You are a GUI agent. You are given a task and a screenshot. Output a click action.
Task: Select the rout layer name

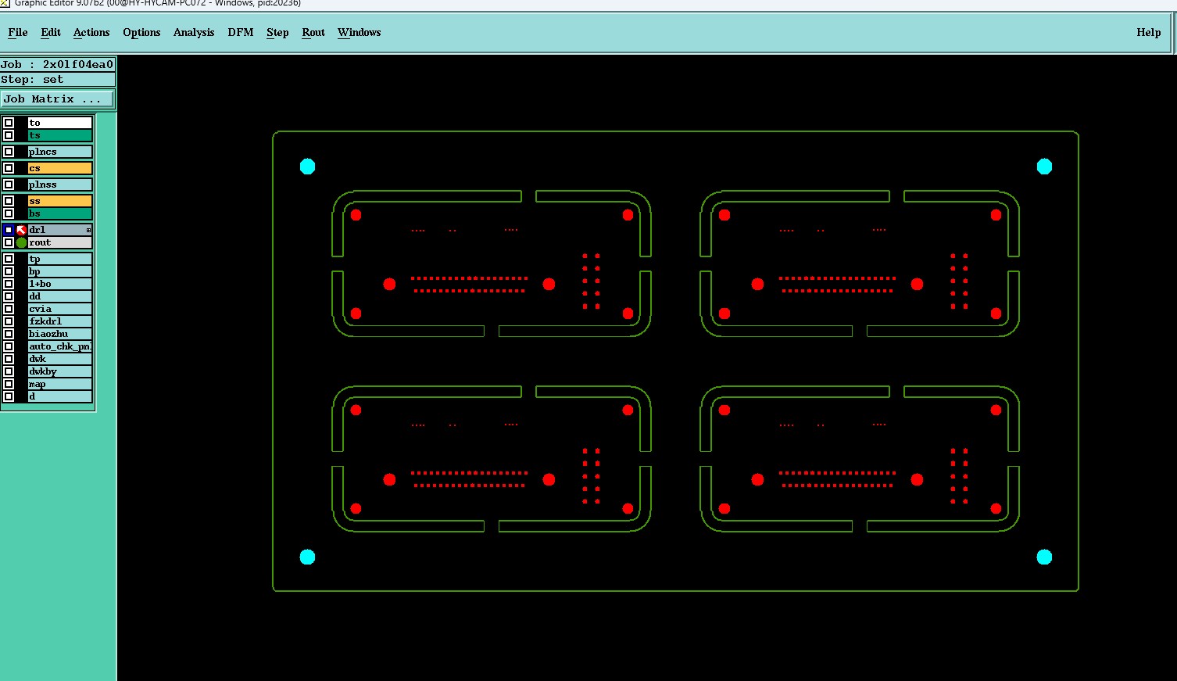point(60,242)
